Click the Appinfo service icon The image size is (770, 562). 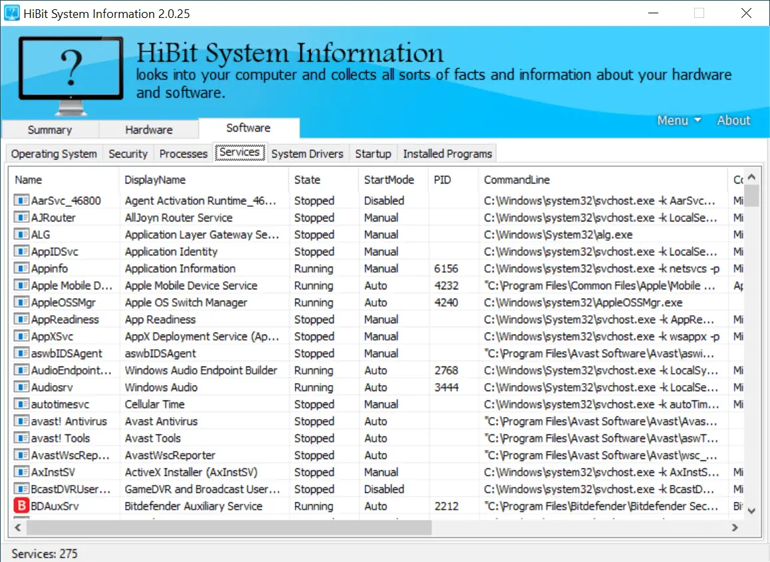(x=21, y=268)
